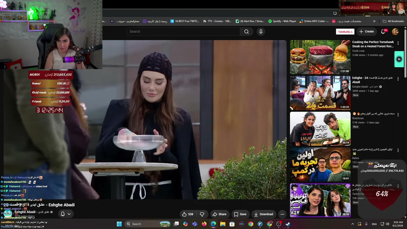The image size is (407, 229).
Task: Open more actions under the video
Action: pyautogui.click(x=282, y=214)
